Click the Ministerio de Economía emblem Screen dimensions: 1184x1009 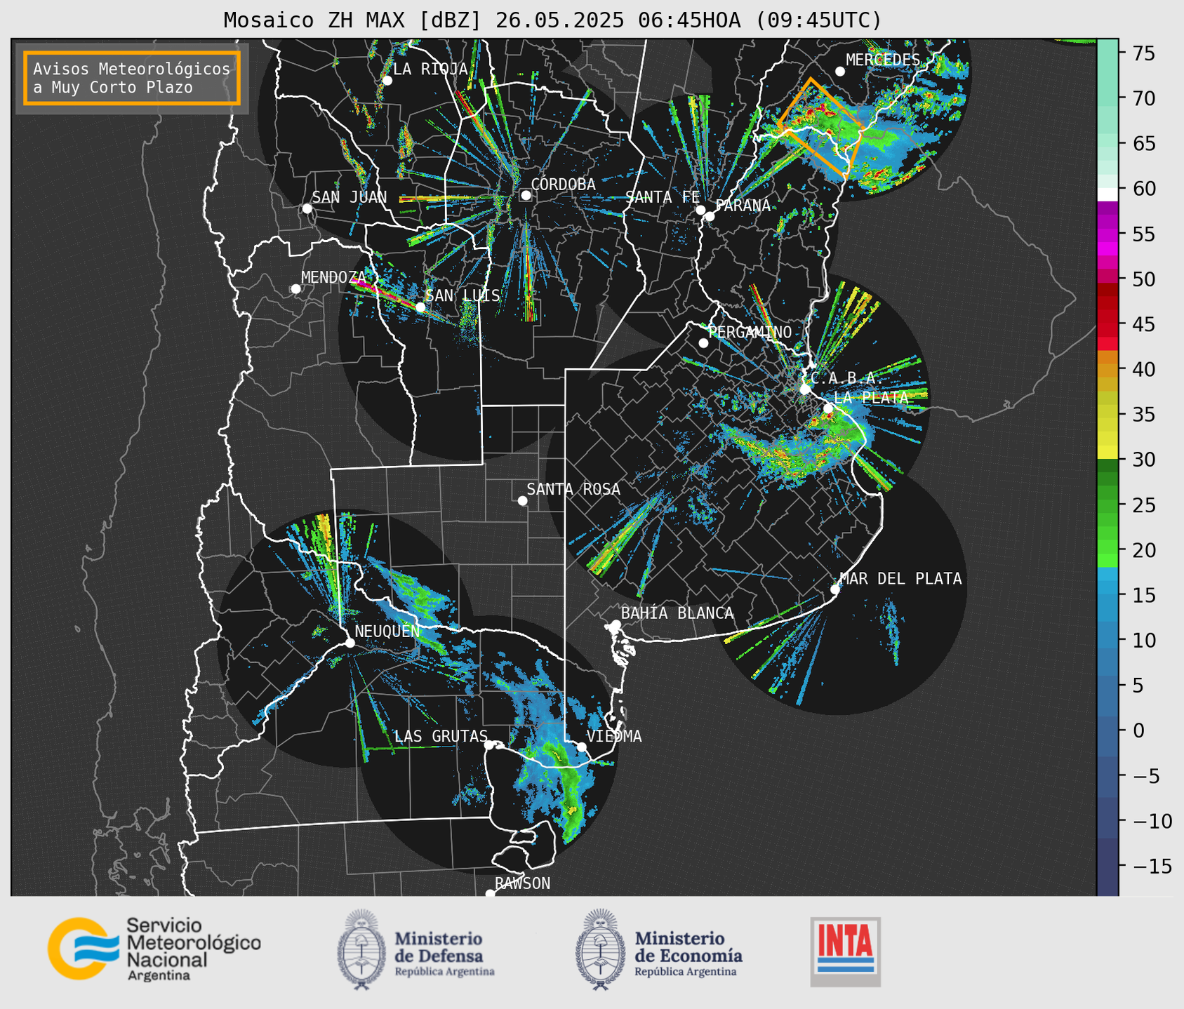(601, 949)
